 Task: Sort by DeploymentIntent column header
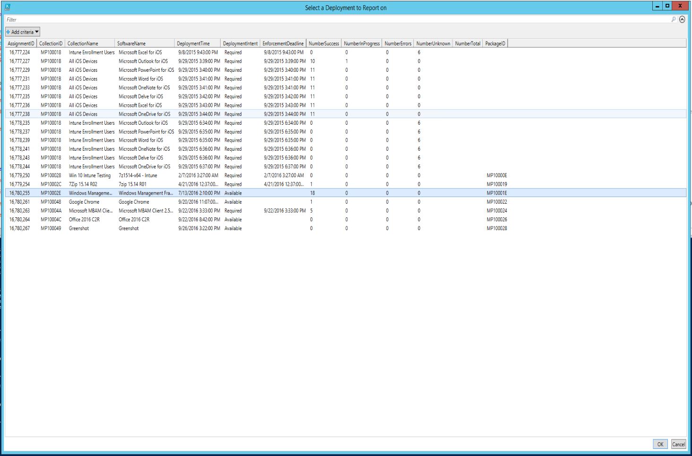240,43
